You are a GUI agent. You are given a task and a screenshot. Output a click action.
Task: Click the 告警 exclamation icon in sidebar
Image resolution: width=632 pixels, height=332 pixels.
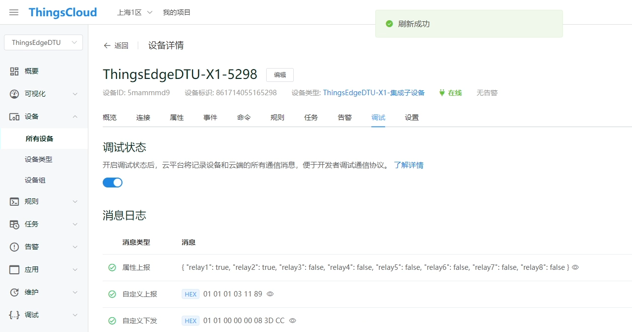pos(14,247)
